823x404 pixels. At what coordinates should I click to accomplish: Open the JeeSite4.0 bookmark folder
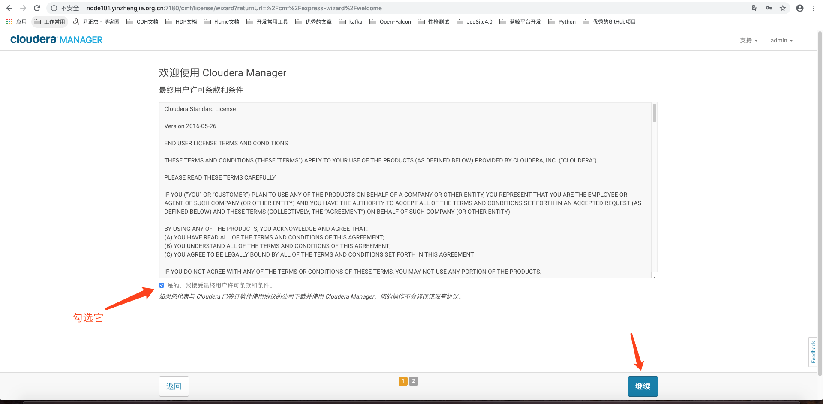click(475, 21)
